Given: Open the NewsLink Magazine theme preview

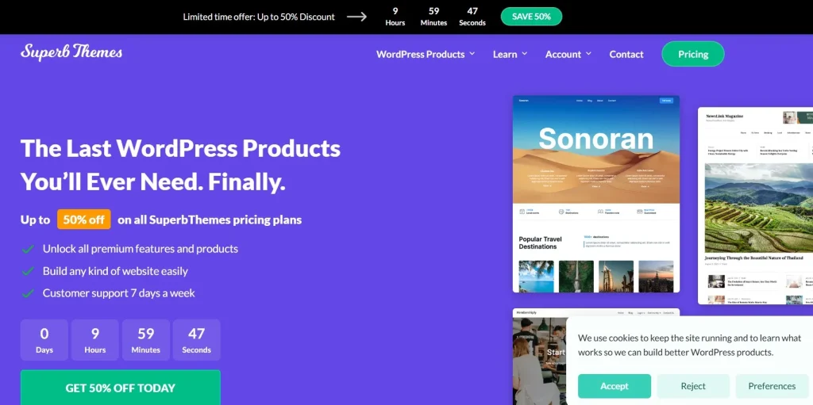Looking at the screenshot, I should coord(756,205).
